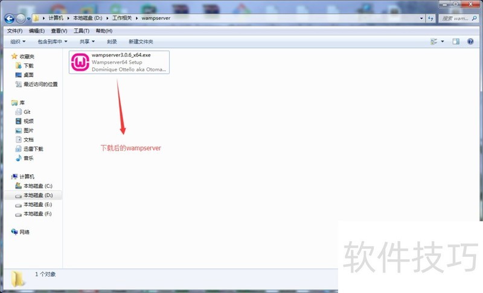483x293 pixels.
Task: Open the 文件(F) menu
Action: click(14, 31)
